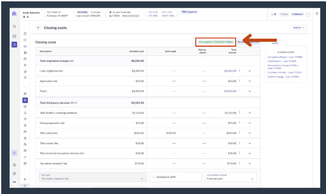The image size is (326, 194).
Task: Click the Total third party services $3,024.50
Action: (137, 103)
